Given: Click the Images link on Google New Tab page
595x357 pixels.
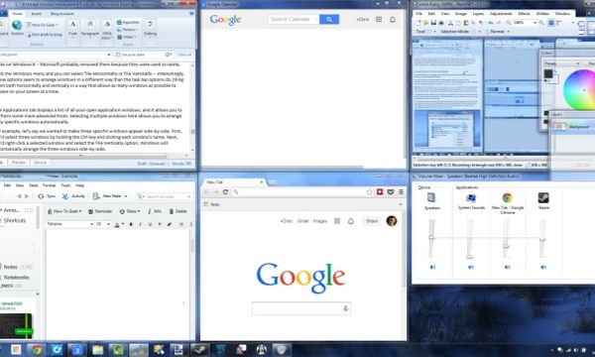Looking at the screenshot, I should [x=320, y=221].
